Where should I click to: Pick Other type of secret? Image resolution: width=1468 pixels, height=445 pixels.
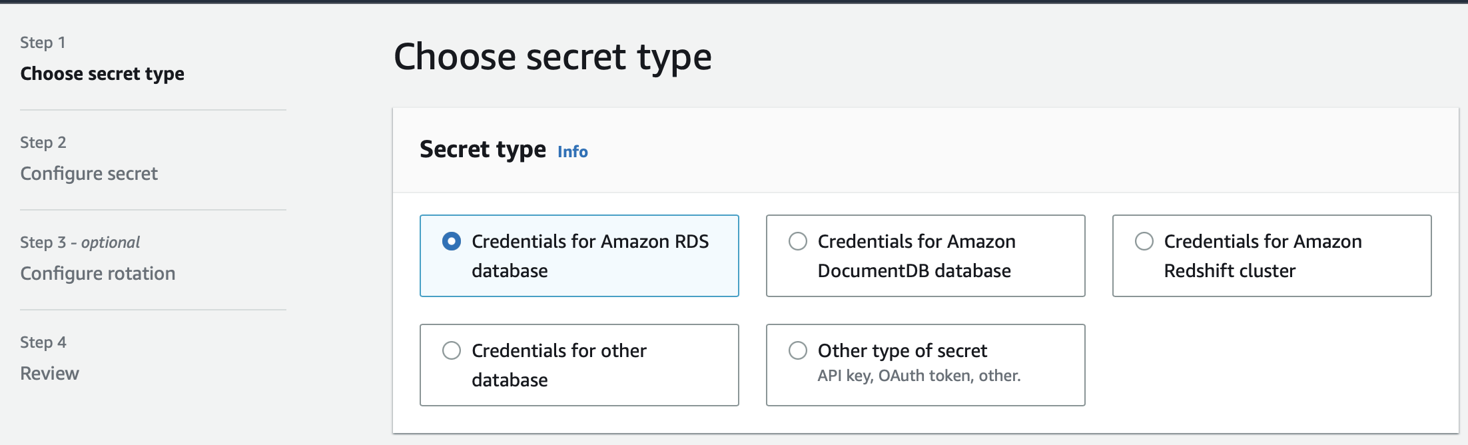pos(797,350)
